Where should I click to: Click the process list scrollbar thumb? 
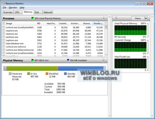point(106,27)
